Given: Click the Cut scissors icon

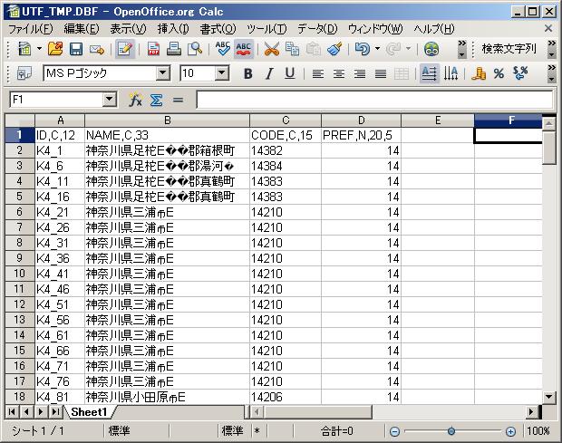Looking at the screenshot, I should tap(271, 49).
